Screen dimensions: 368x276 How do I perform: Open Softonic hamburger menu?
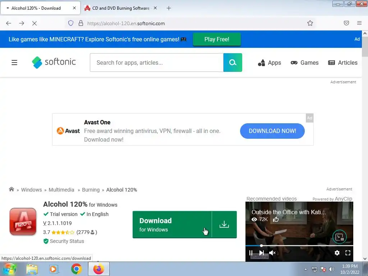click(x=14, y=63)
